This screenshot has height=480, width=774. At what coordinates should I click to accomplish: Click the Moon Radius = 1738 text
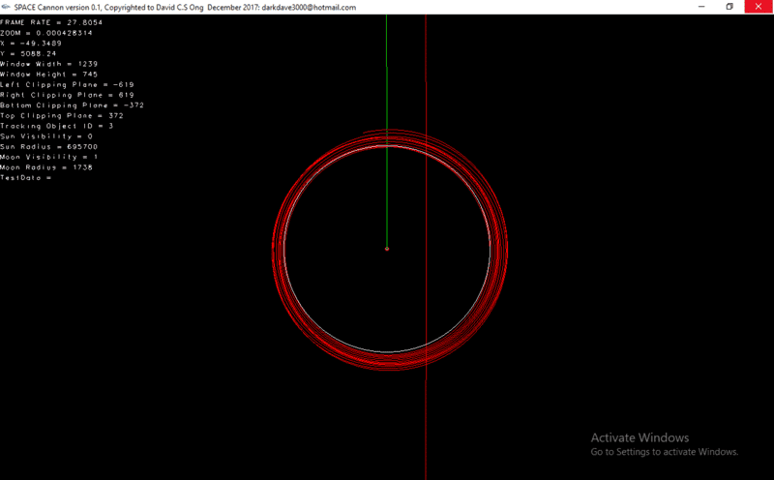click(x=46, y=167)
